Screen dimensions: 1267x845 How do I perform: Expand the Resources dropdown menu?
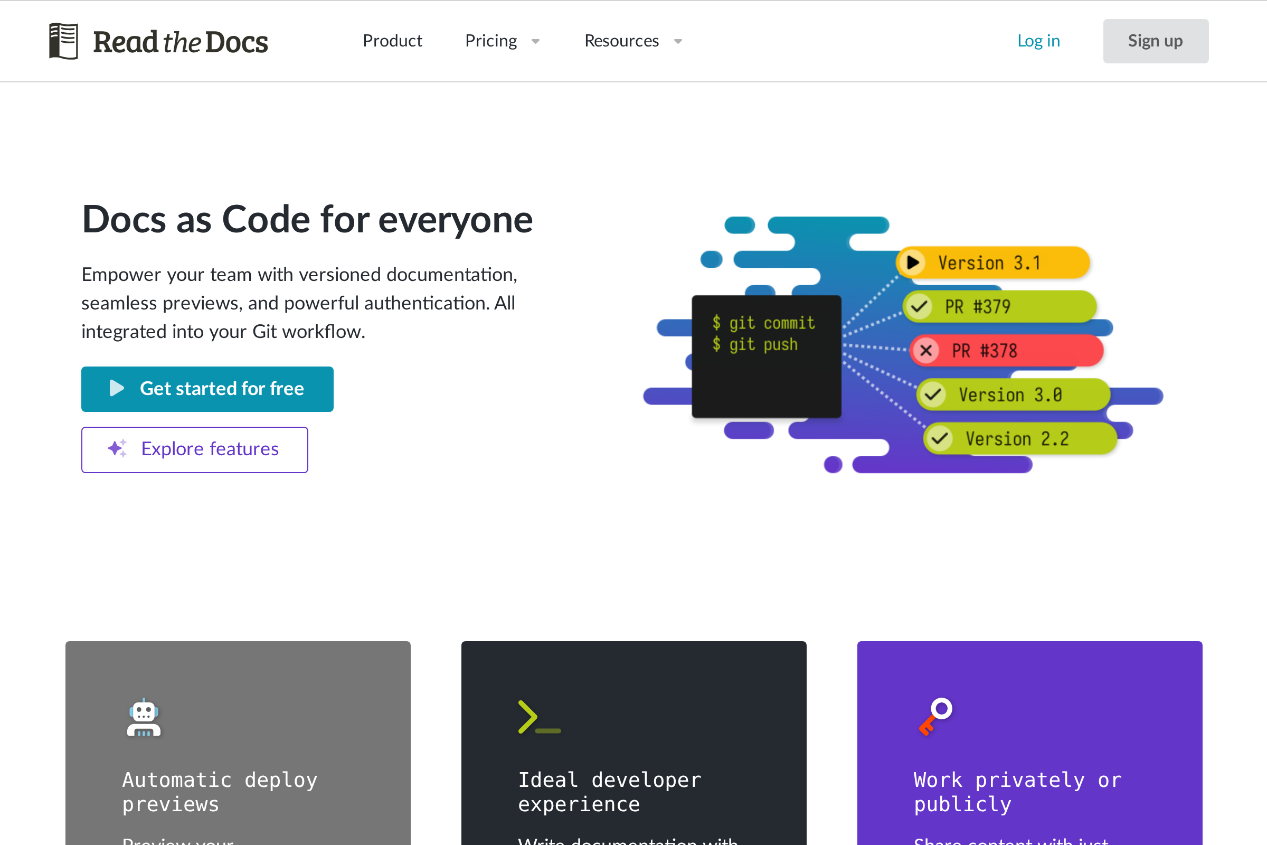[678, 41]
